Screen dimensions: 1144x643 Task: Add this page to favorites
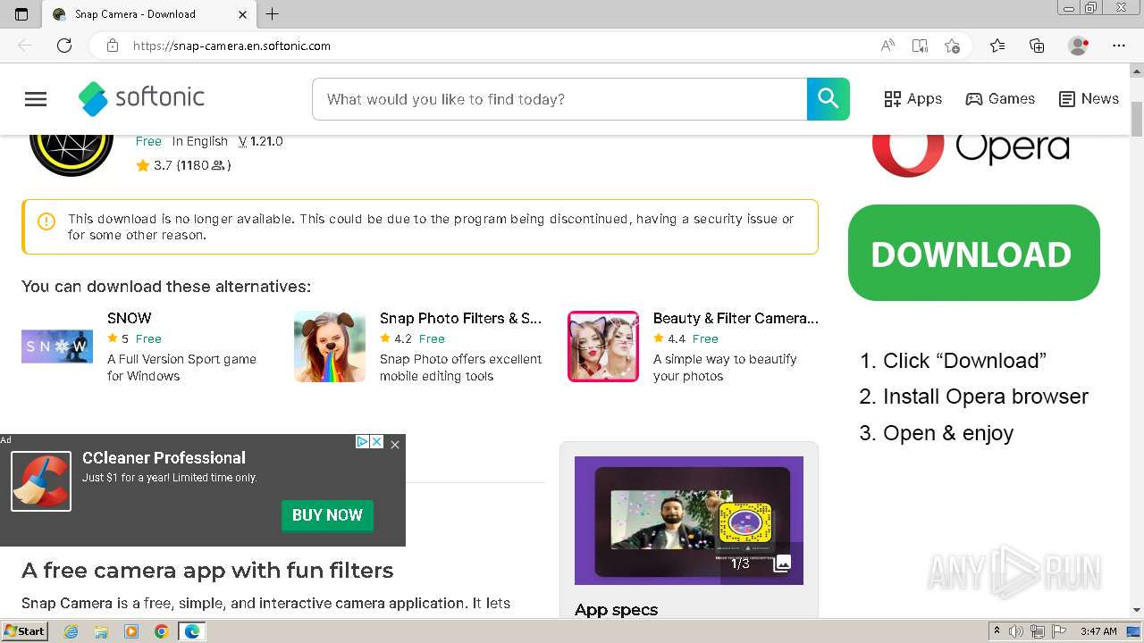[952, 46]
